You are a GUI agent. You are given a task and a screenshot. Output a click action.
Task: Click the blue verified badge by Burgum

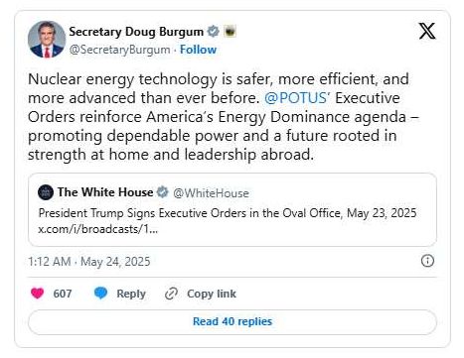tap(214, 32)
